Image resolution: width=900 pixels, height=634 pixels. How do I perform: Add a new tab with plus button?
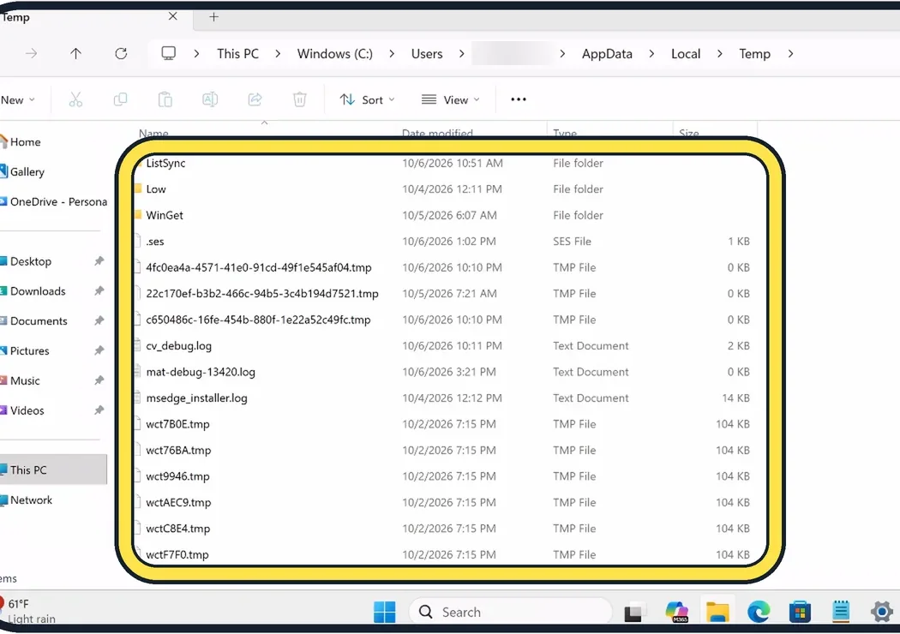213,16
